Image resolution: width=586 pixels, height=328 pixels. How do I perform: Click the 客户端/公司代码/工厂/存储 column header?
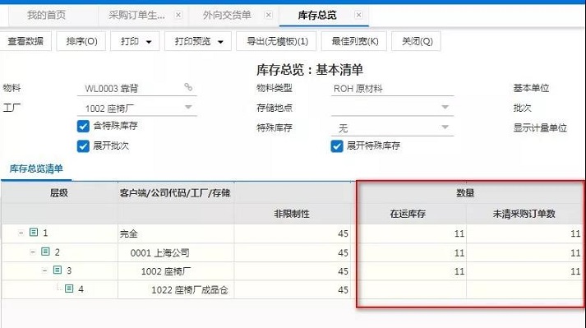tap(175, 193)
